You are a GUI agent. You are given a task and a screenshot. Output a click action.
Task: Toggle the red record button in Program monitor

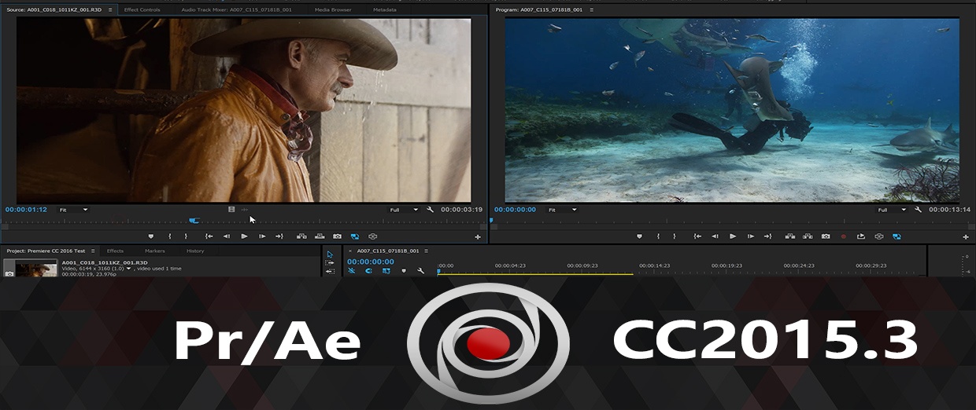coord(844,236)
